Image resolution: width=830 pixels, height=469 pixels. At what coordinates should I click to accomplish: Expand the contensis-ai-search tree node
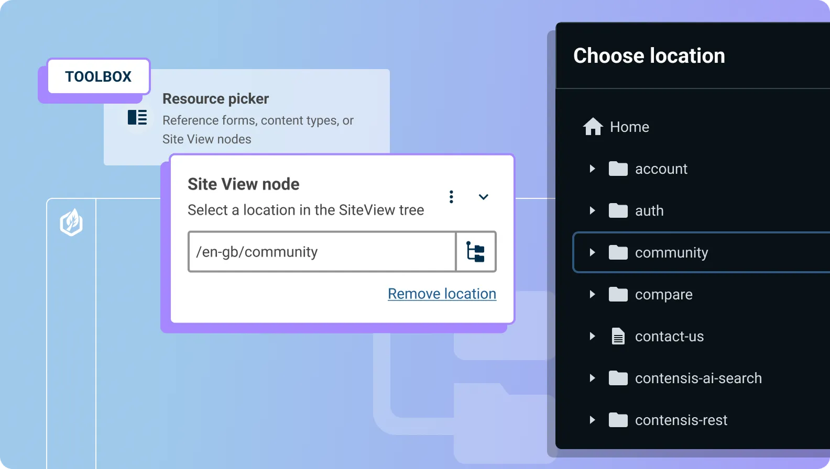592,378
